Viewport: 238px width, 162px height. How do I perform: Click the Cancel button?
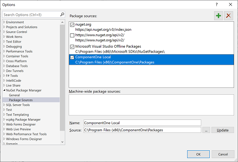coord(223,154)
